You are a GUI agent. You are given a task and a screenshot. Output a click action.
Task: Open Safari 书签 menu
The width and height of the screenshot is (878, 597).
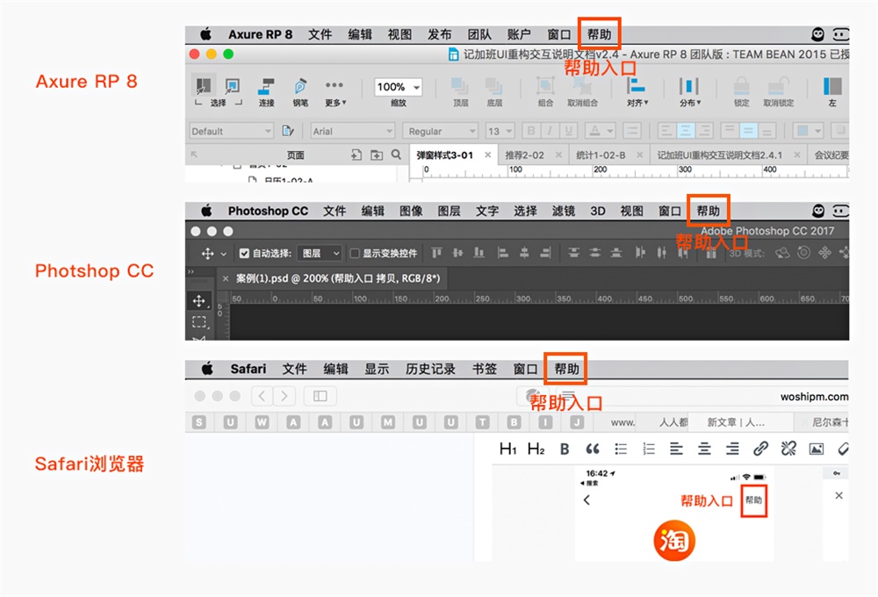[x=485, y=369]
